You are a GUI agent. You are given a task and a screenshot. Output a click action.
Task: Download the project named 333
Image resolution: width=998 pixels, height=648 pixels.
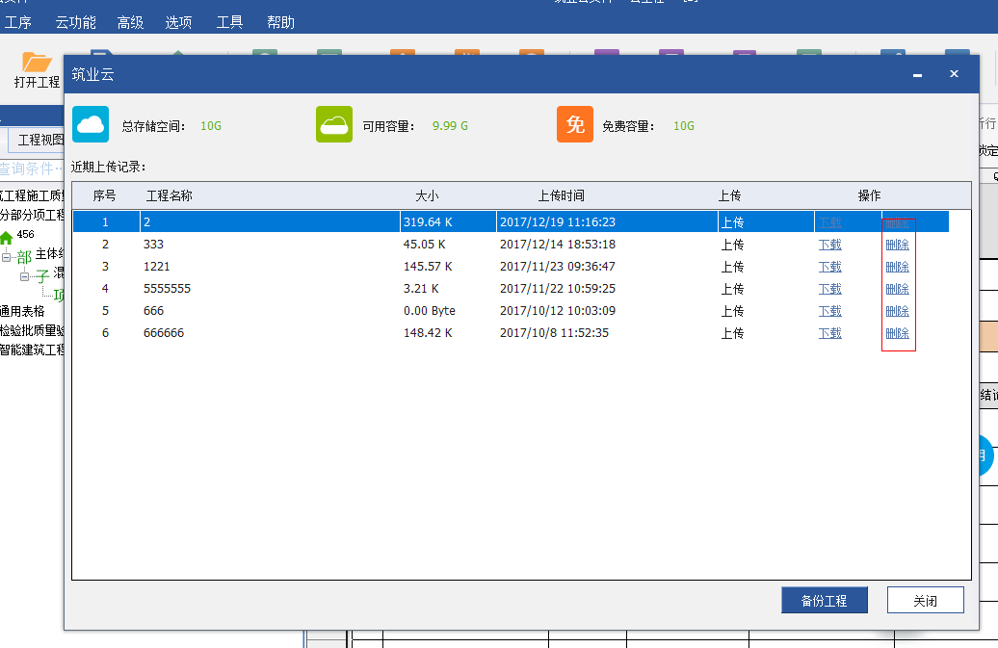coord(829,245)
